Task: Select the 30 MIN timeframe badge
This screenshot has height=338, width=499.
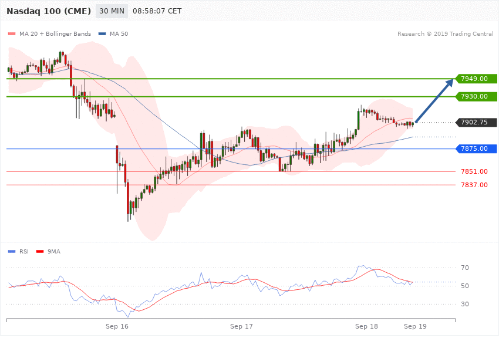Action: pos(112,11)
